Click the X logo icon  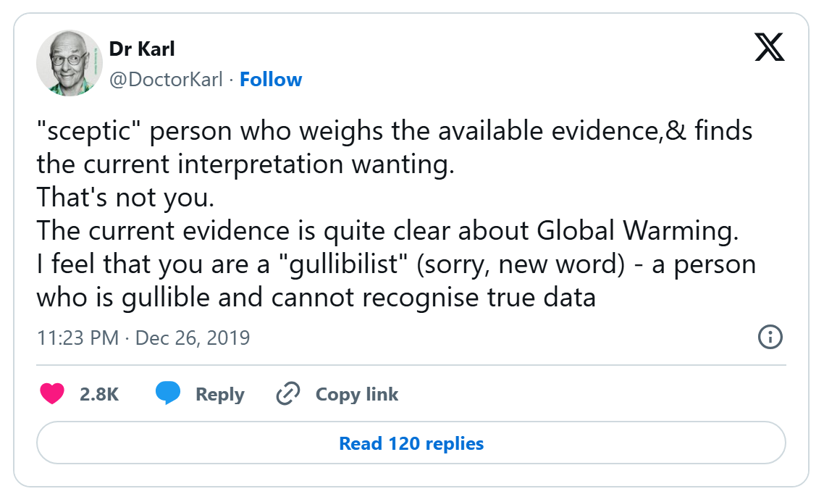pyautogui.click(x=769, y=47)
